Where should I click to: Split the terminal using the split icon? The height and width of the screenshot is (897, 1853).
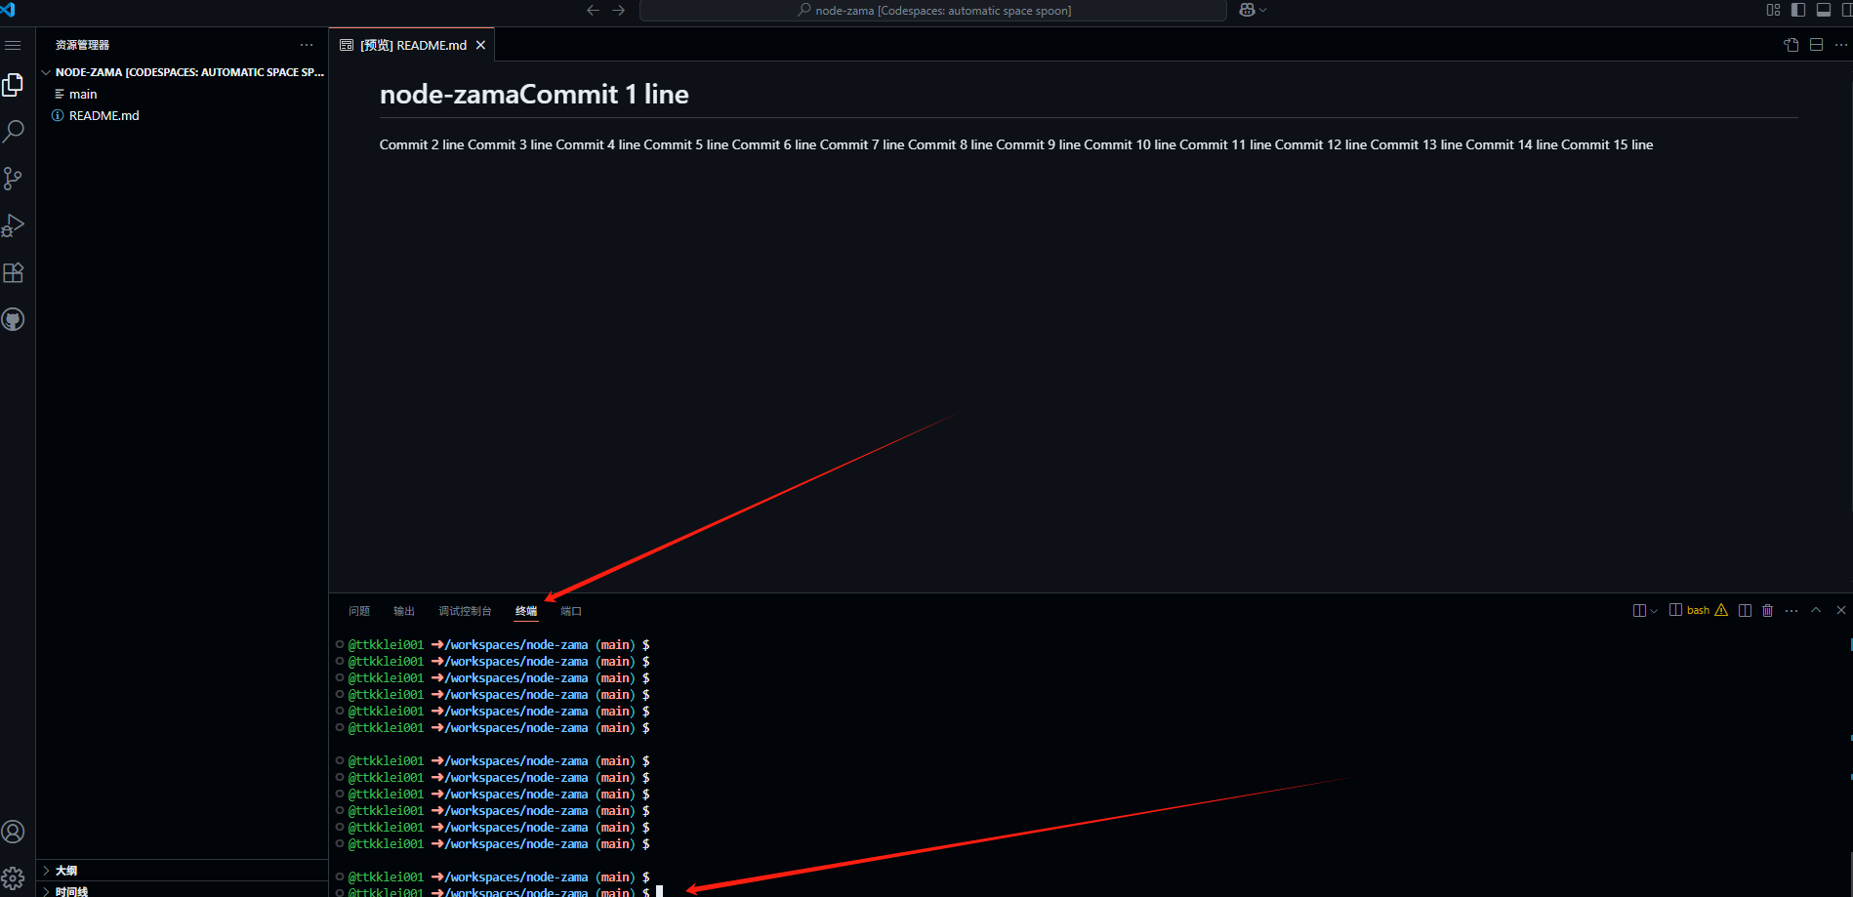click(1745, 611)
